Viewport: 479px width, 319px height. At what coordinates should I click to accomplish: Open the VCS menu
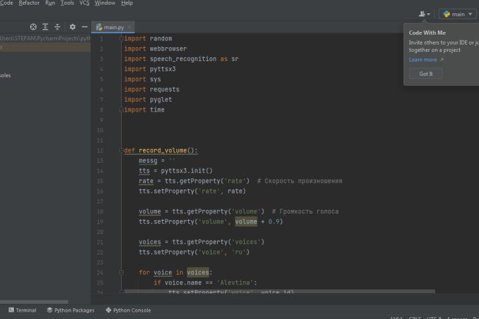point(84,3)
